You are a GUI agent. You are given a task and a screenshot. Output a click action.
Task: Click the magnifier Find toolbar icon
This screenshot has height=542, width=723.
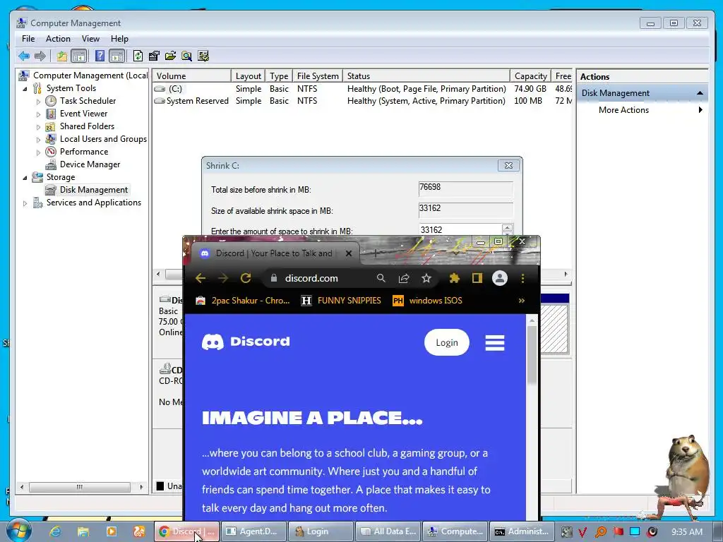[x=186, y=56]
